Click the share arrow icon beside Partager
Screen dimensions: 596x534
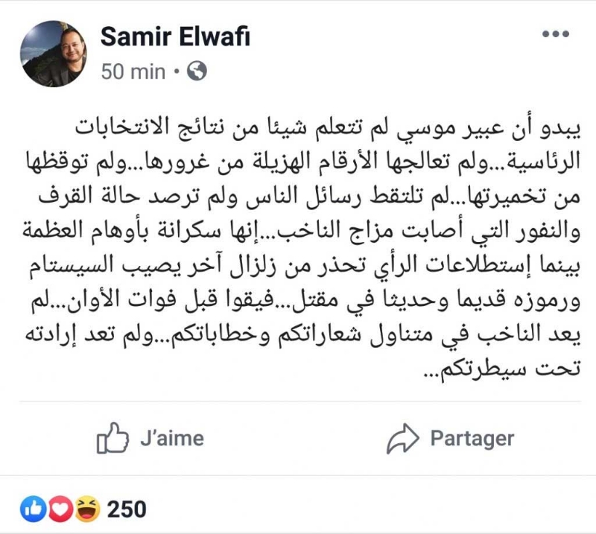coord(402,439)
